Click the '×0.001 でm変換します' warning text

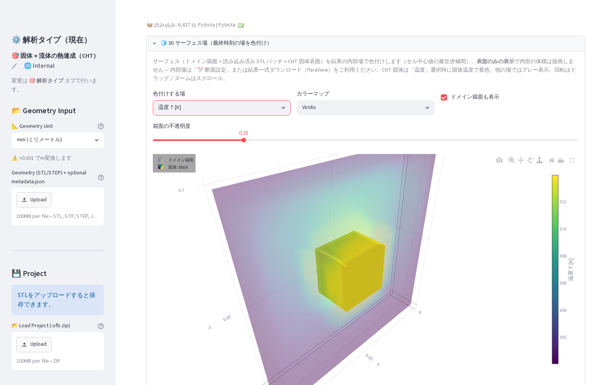(x=42, y=158)
